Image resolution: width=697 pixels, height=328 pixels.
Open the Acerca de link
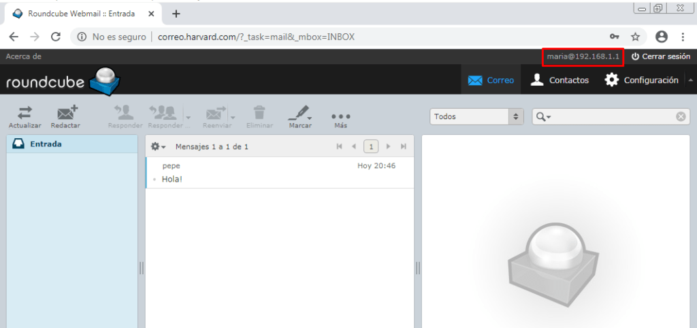pos(24,56)
